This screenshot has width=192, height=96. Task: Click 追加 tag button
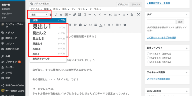(180, 22)
